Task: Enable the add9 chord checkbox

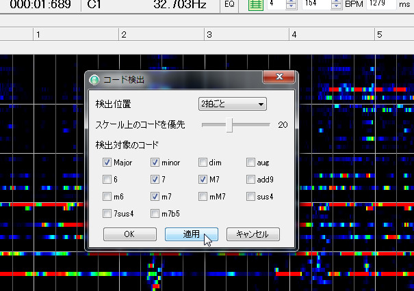Action: click(x=250, y=180)
